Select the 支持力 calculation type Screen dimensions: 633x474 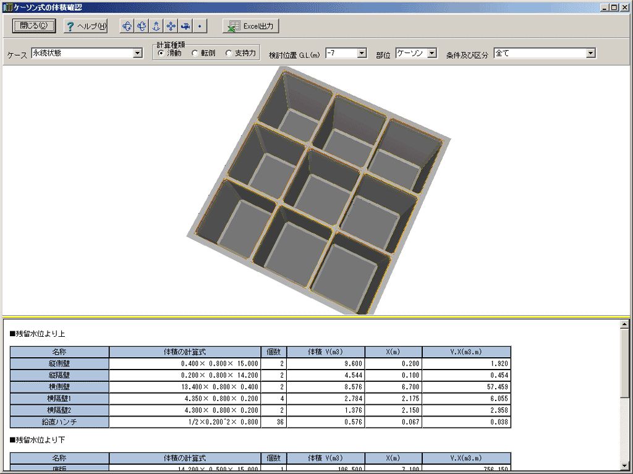241,53
